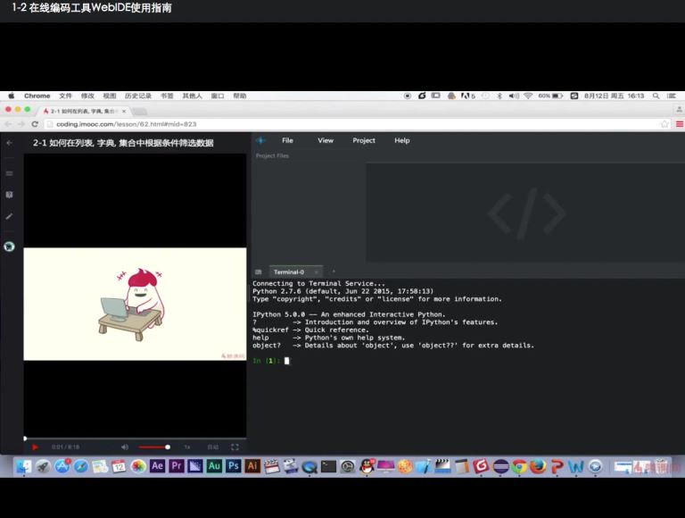Image resolution: width=685 pixels, height=518 pixels.
Task: Click the round avatar icon in left sidebar
Action: click(x=10, y=246)
